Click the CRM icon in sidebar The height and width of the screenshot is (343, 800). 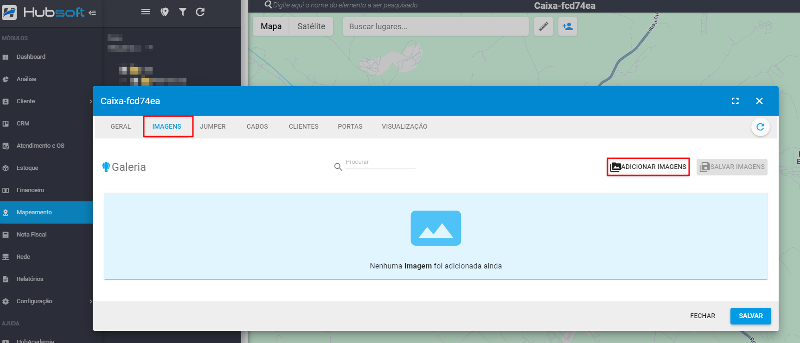[x=6, y=124]
